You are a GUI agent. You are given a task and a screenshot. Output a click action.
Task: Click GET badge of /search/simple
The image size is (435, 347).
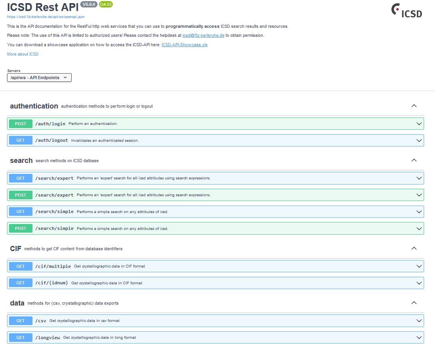click(x=20, y=212)
